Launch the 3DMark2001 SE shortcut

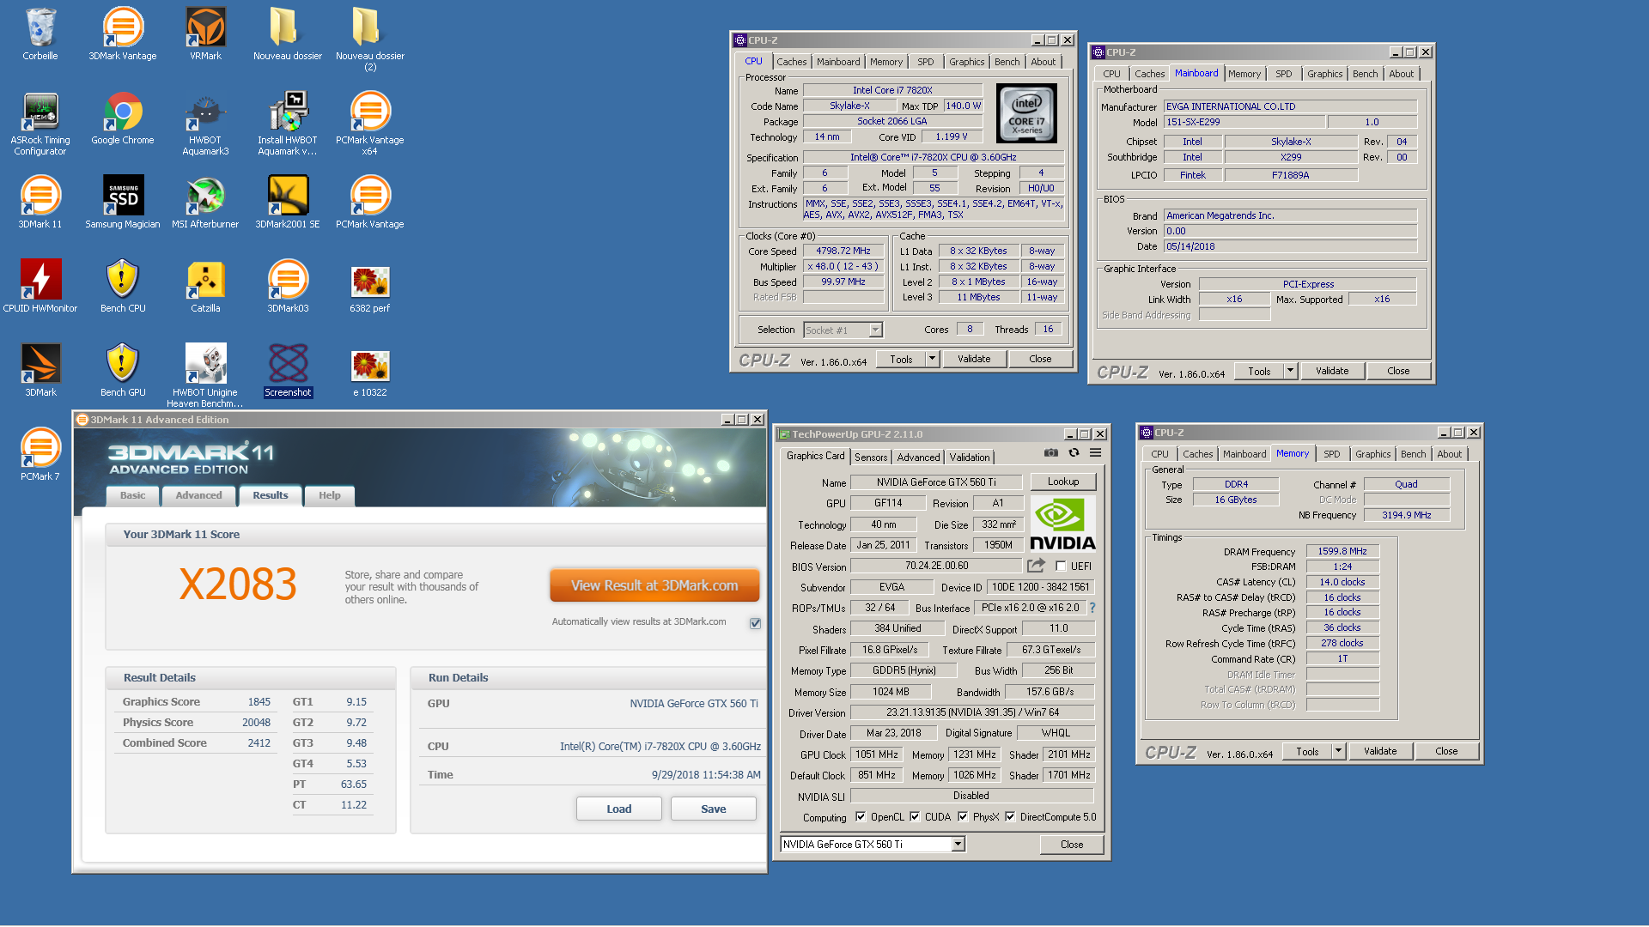[288, 203]
